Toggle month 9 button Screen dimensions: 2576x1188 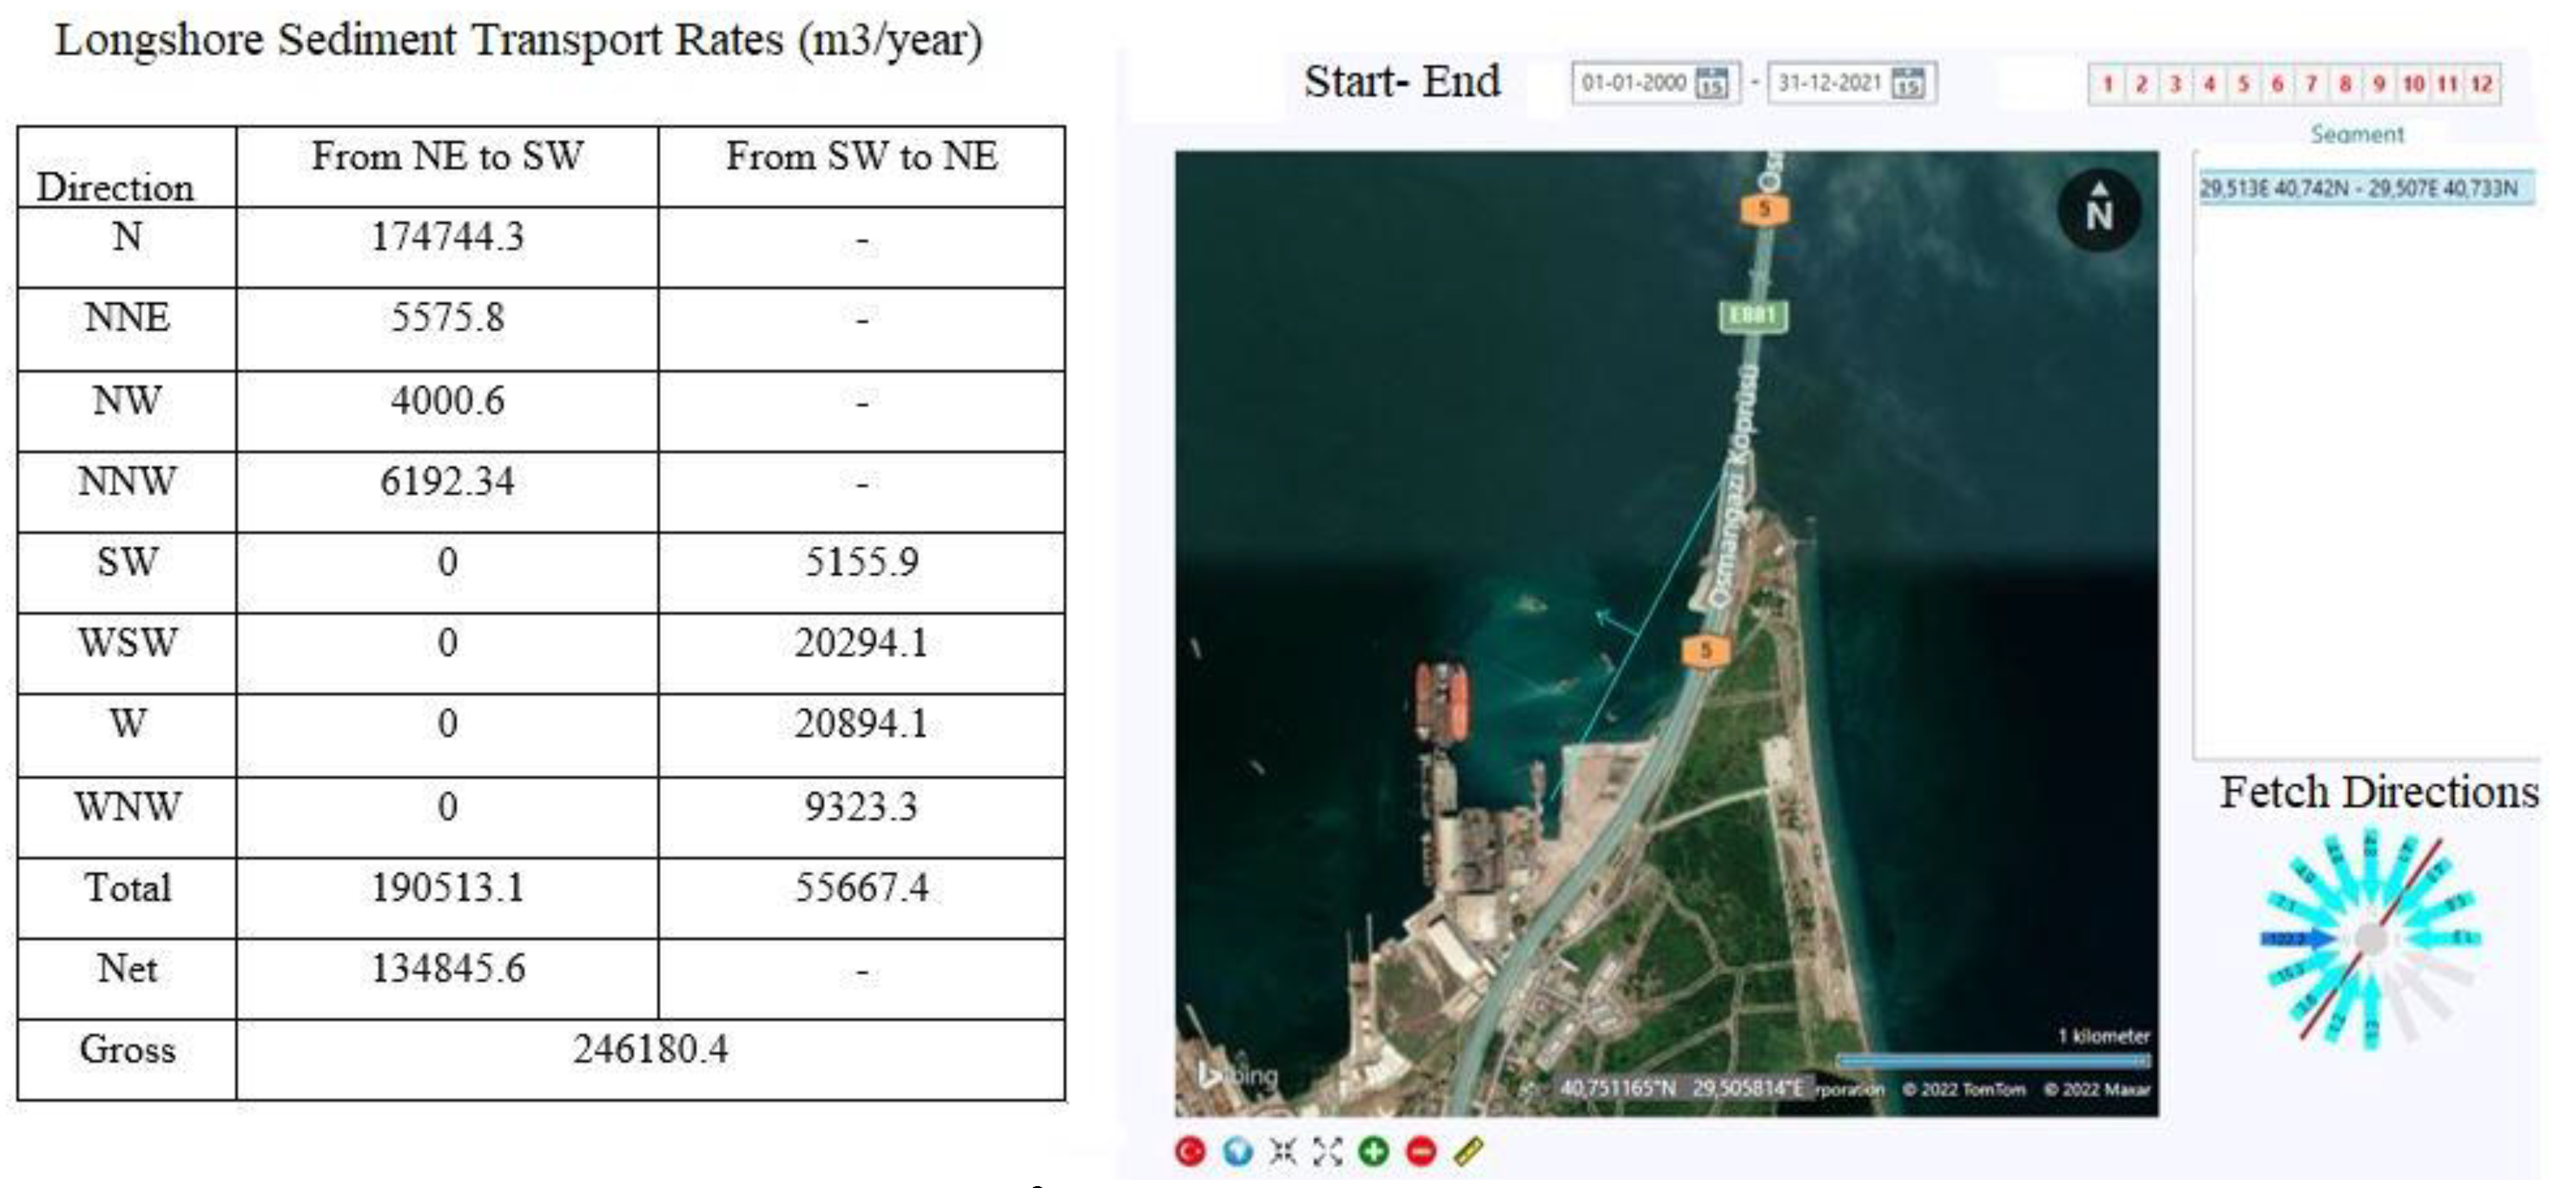coord(2379,84)
